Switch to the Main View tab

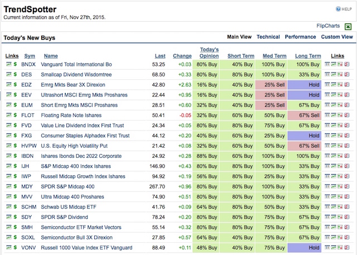pos(239,37)
